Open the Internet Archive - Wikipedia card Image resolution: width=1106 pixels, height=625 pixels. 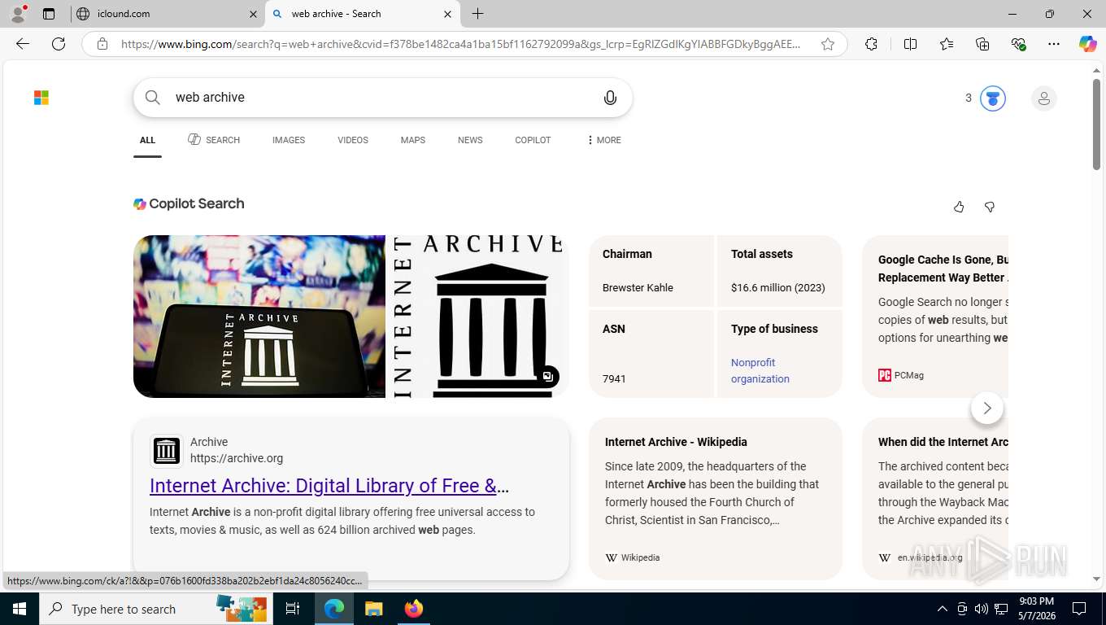coord(716,499)
